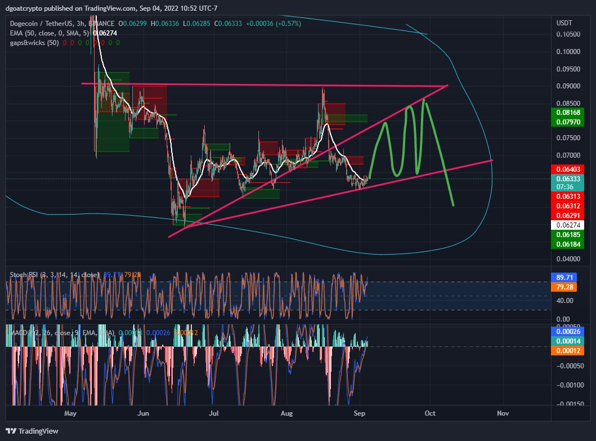Click the red 0.06313 price label
Screen dimensions: 596x441
(x=568, y=197)
